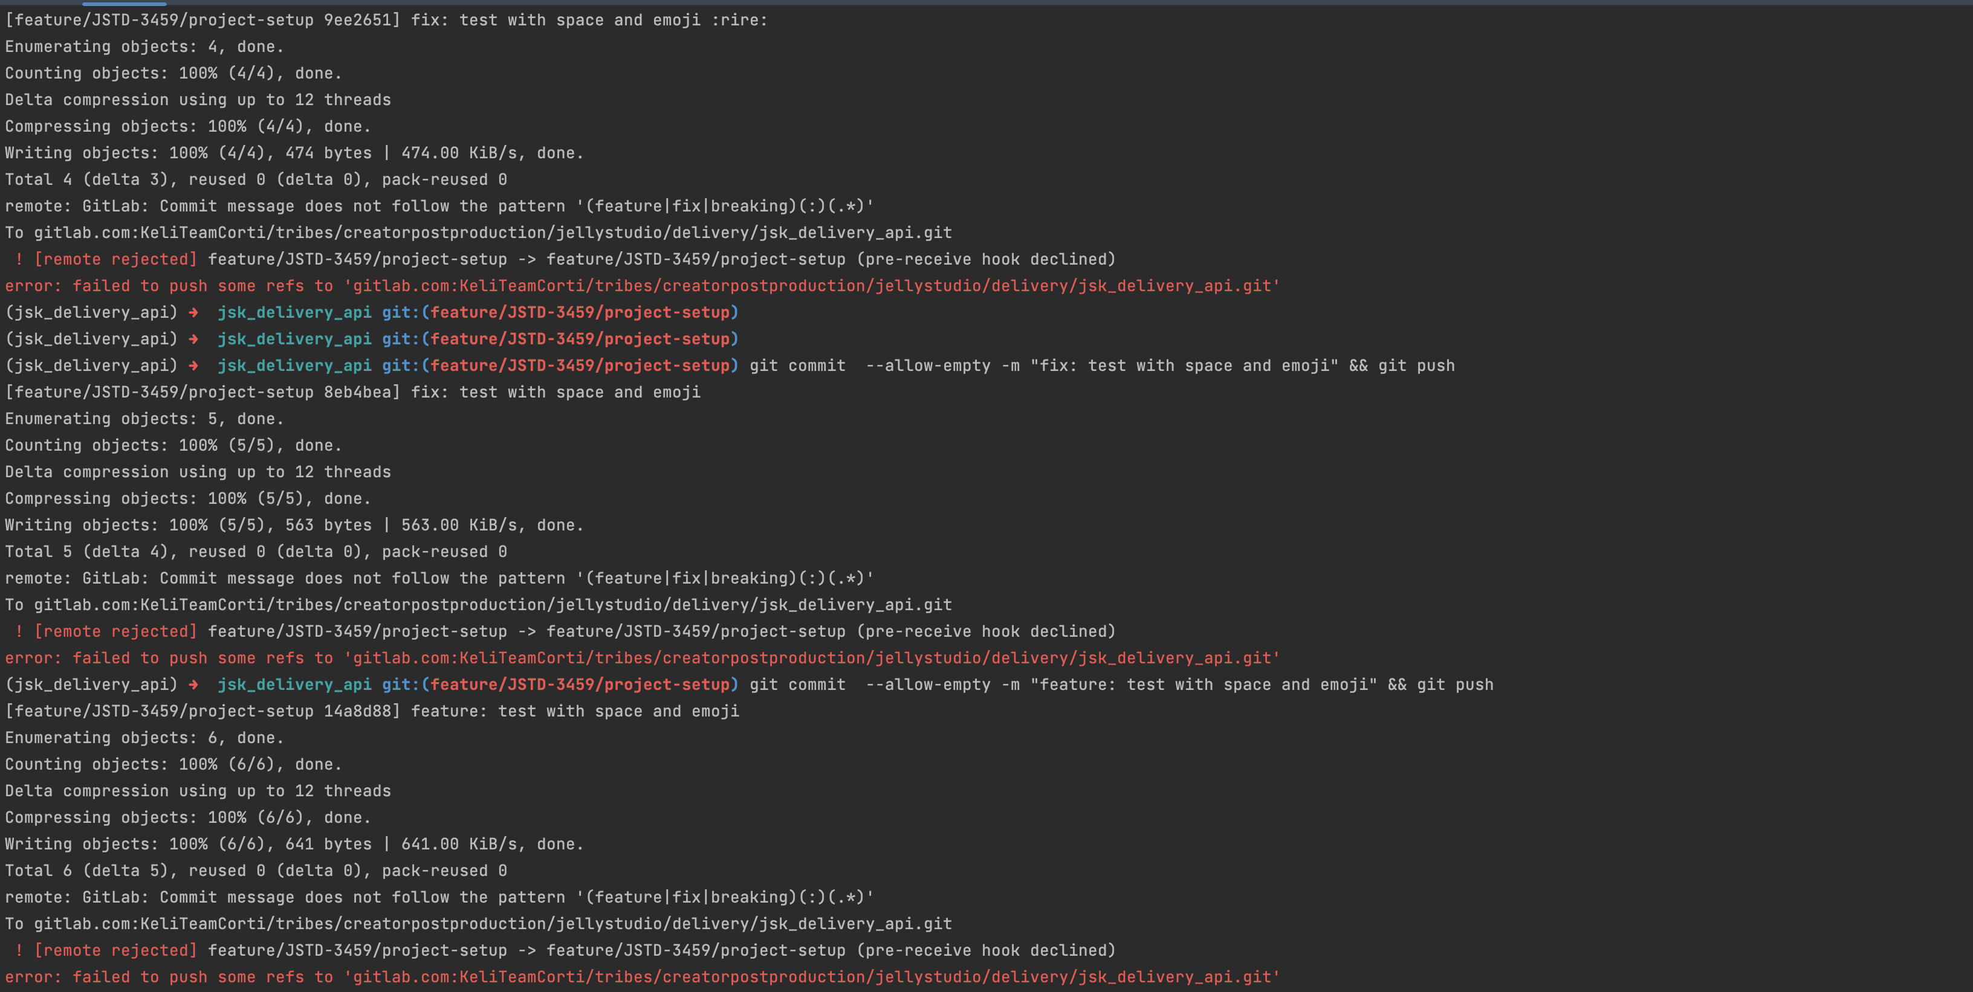Click 'Counting objects: 100% (6/6)' line

(x=173, y=765)
